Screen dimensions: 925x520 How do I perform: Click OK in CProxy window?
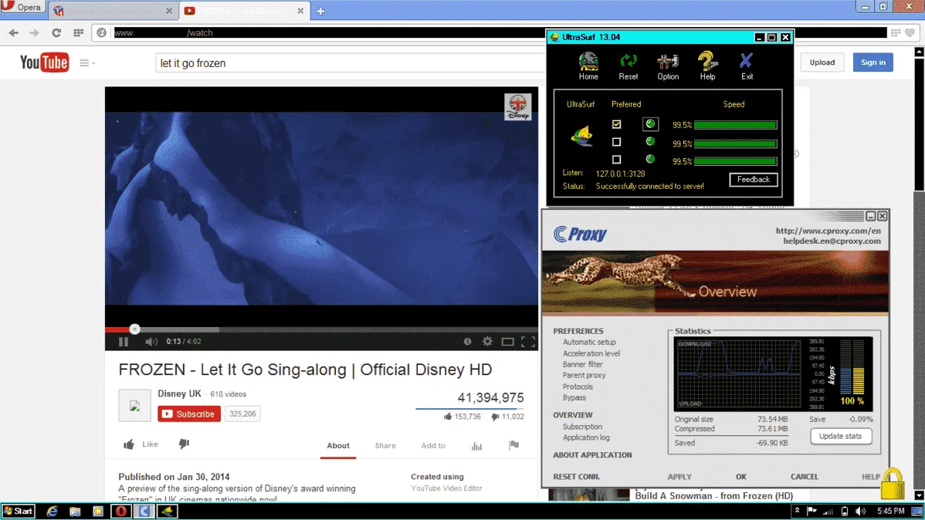[741, 476]
